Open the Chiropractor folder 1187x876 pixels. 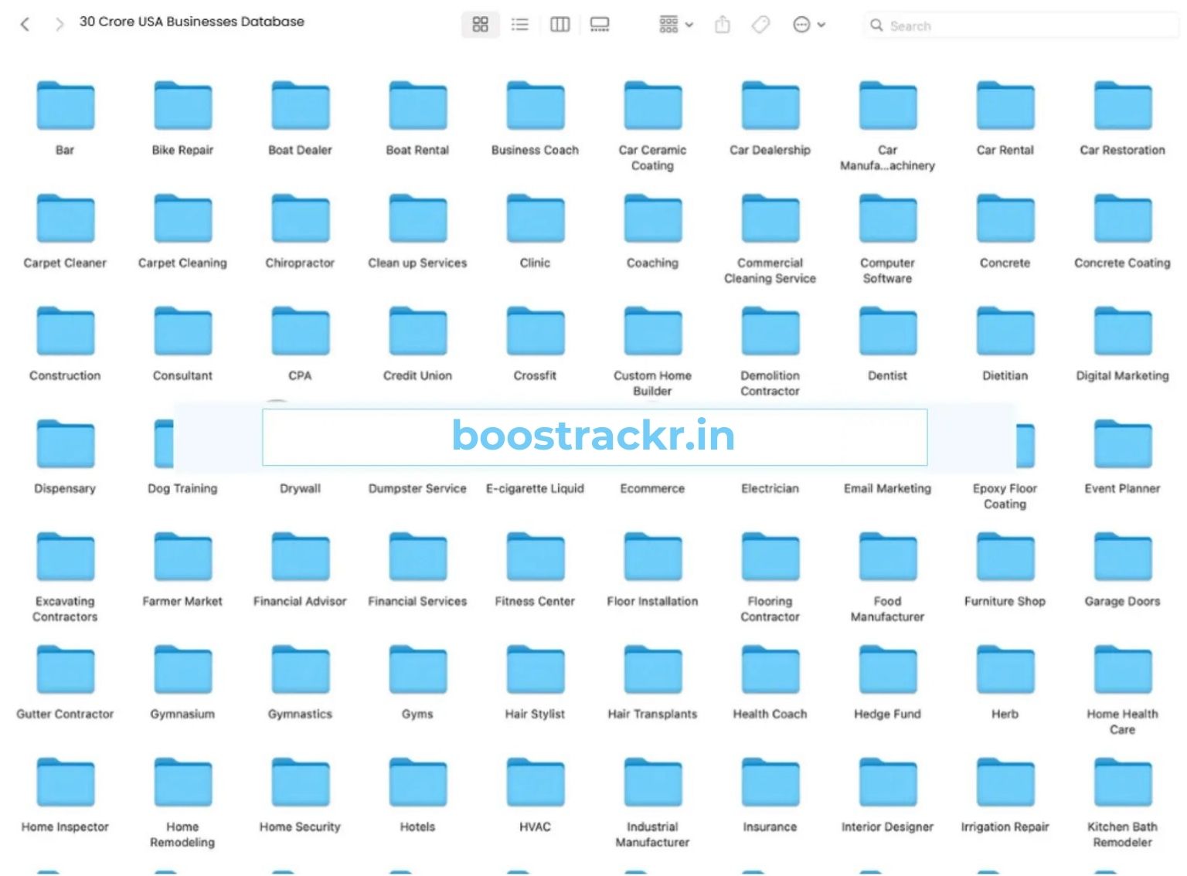[300, 219]
